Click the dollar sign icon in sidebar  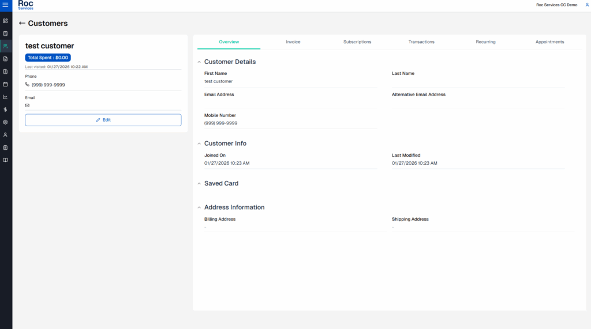pos(6,109)
